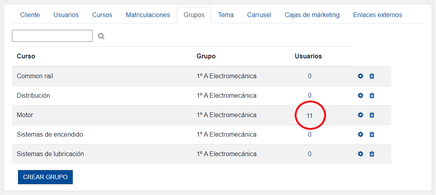Go to the Matriculaciones tab
The width and height of the screenshot is (436, 195).
148,15
